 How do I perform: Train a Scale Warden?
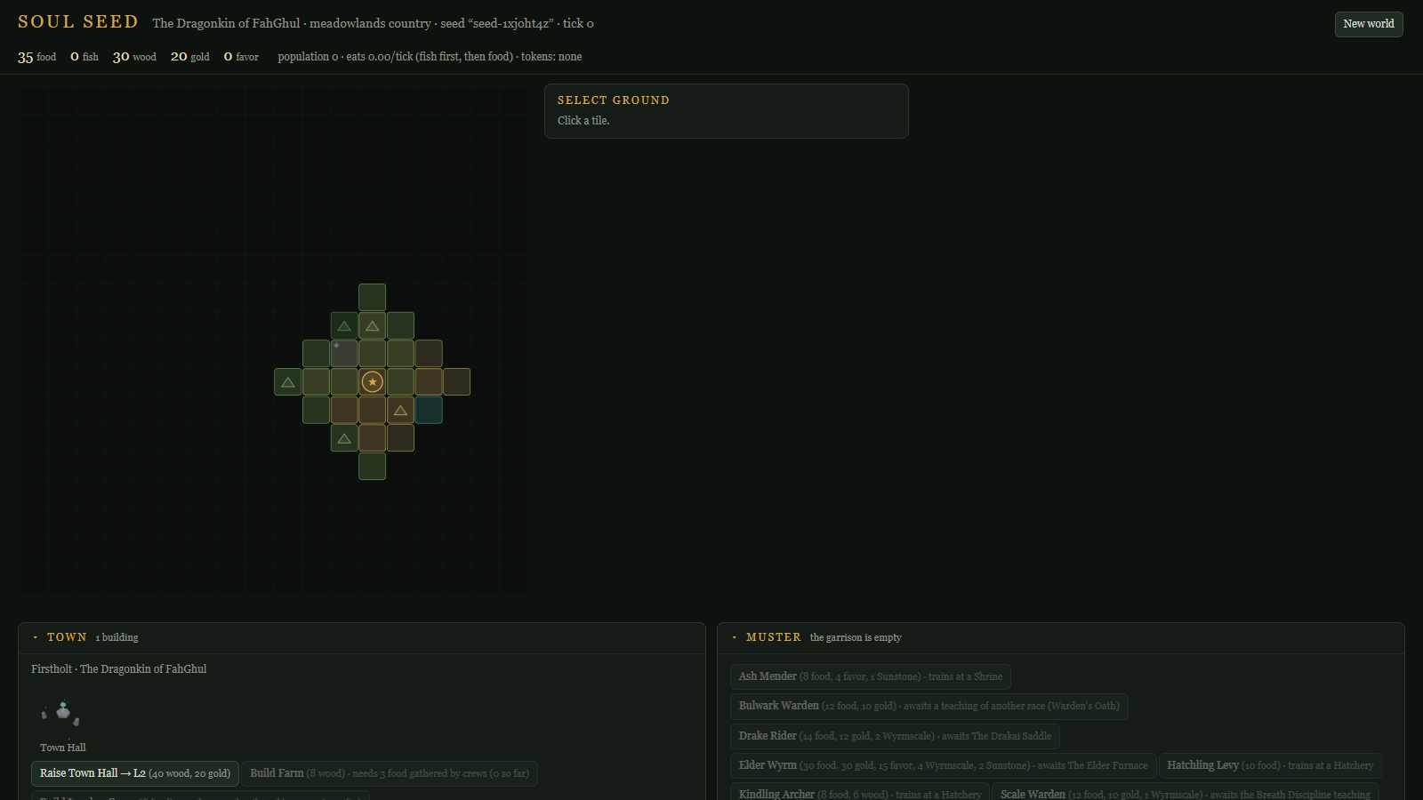pos(1186,793)
